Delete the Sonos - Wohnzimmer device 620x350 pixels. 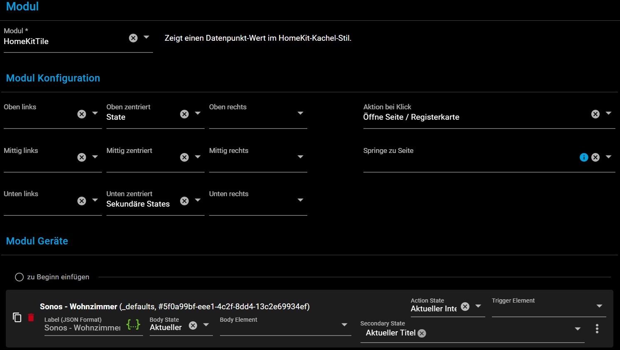tap(31, 318)
